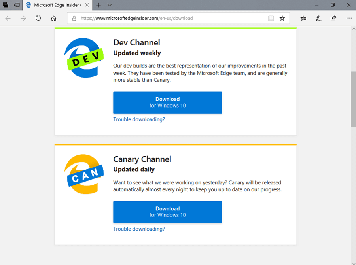Click the scrollbar up arrow
Image resolution: width=356 pixels, height=265 pixels.
tap(354, 29)
